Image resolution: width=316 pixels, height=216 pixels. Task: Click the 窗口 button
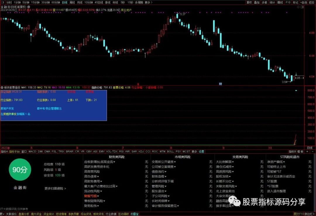(x=24, y=151)
